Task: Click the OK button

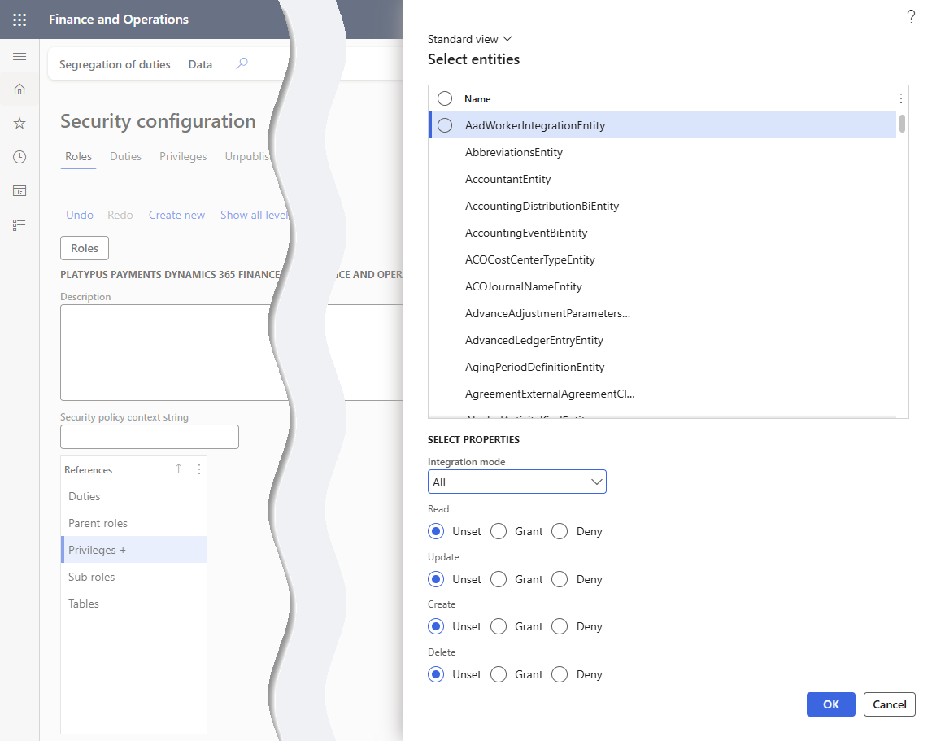Action: point(830,704)
